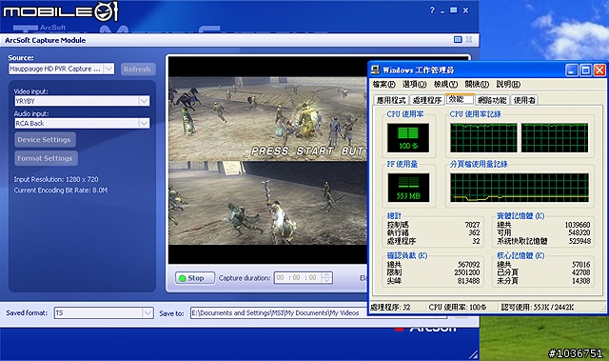Image resolution: width=609 pixels, height=361 pixels.
Task: Click the Refresh button
Action: pos(137,70)
